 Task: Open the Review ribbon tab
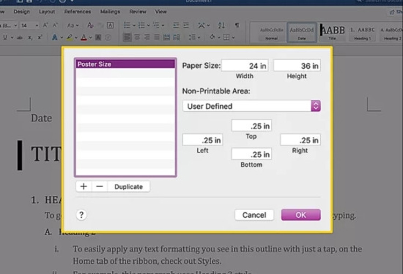click(138, 12)
